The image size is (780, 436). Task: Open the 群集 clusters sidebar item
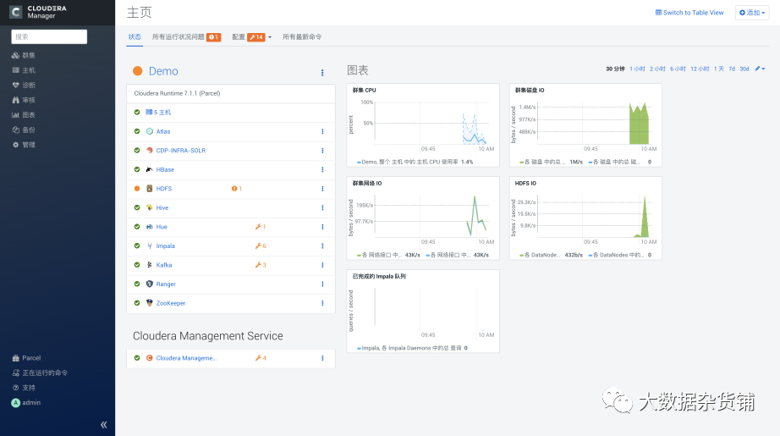(x=24, y=55)
